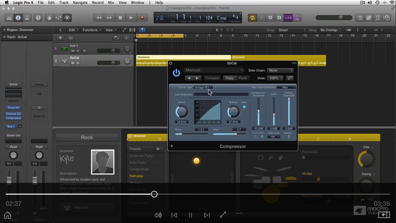Open the Track menu

click(64, 2)
